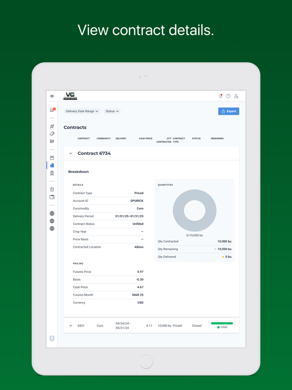The height and width of the screenshot is (390, 292).
Task: Click the lowest globe sidebar icon
Action: point(52,228)
